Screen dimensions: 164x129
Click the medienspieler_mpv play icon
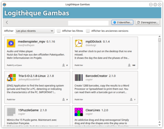(11, 43)
